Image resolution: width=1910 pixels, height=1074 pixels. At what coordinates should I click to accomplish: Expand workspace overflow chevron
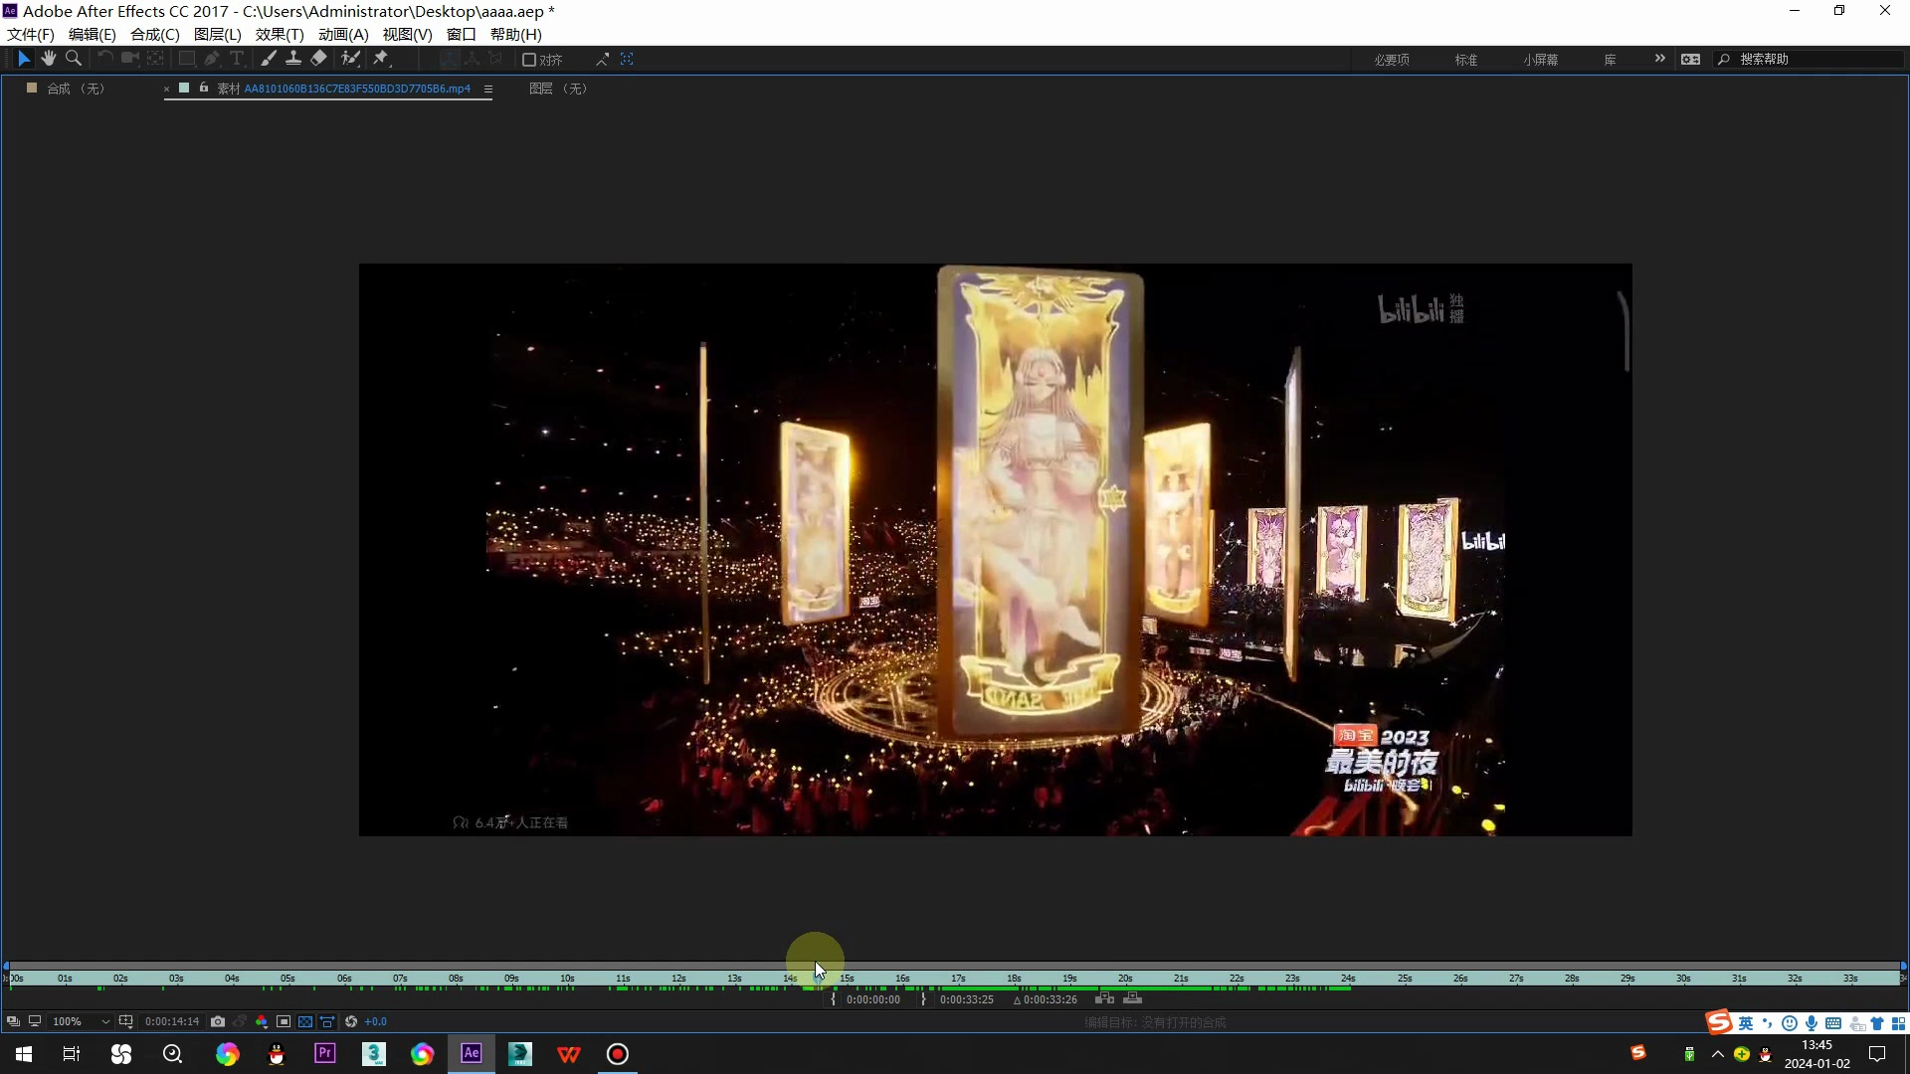tap(1659, 59)
